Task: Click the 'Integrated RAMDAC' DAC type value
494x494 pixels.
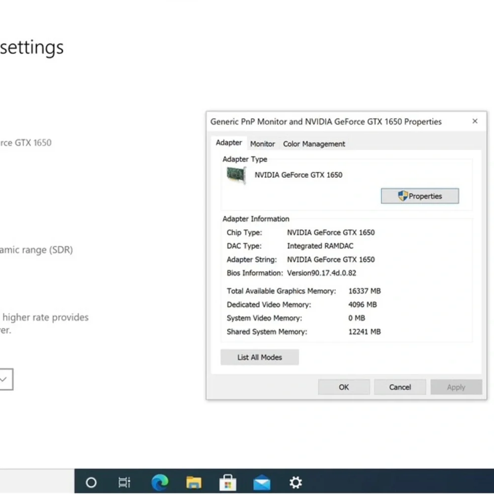Action: tap(320, 246)
